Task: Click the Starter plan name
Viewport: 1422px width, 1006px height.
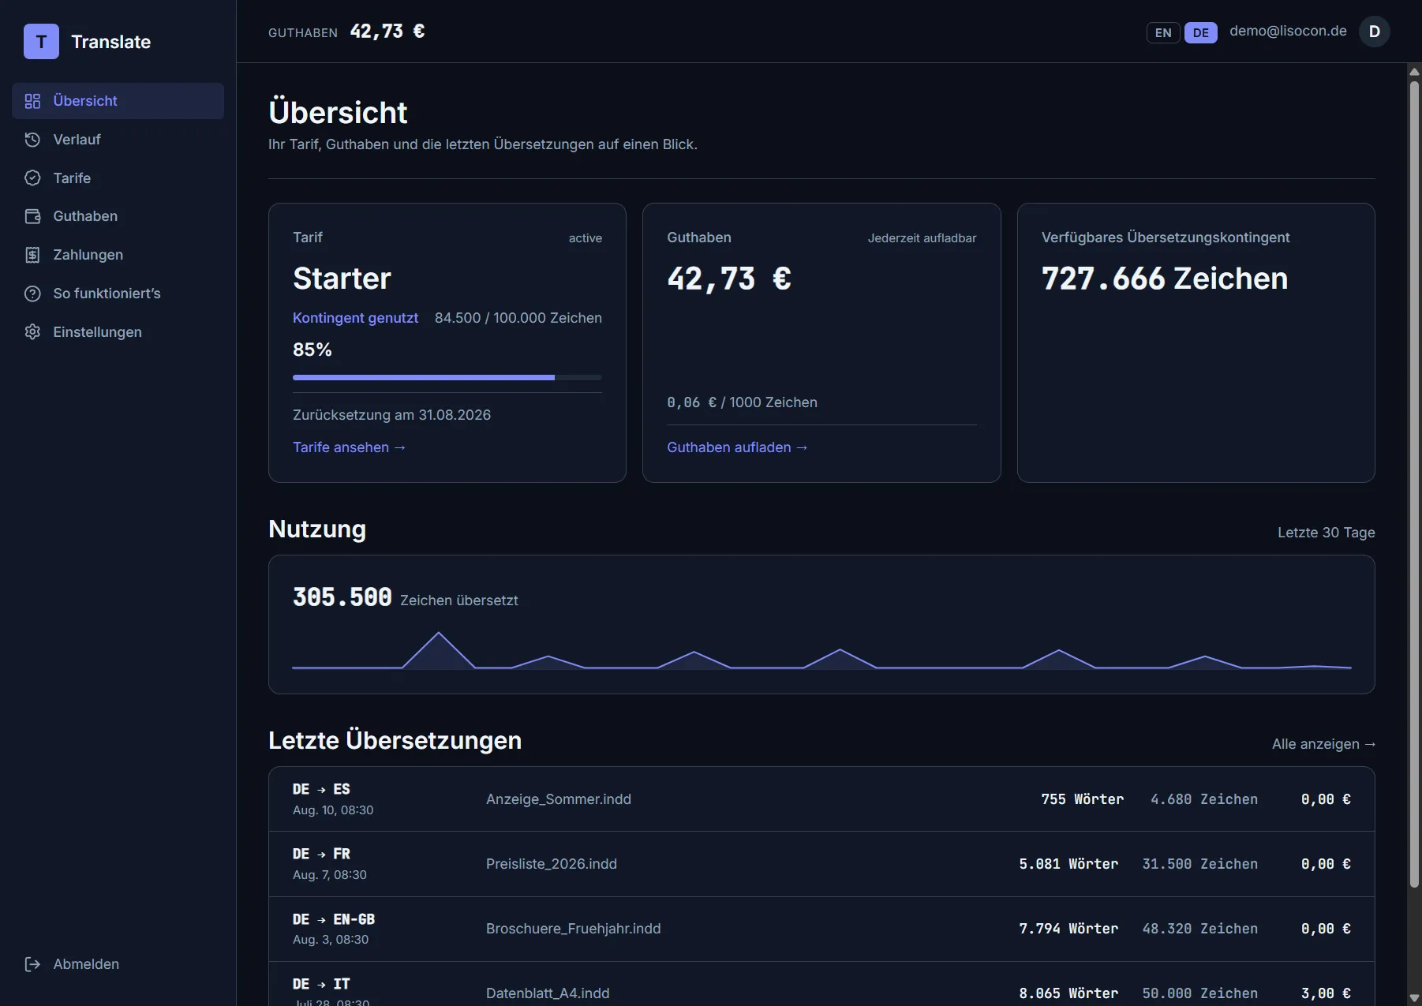Action: [342, 279]
